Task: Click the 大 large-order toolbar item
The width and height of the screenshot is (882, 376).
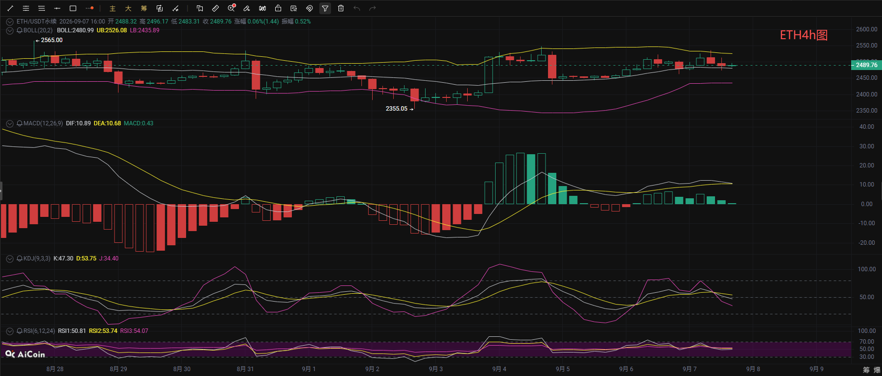Action: tap(128, 8)
